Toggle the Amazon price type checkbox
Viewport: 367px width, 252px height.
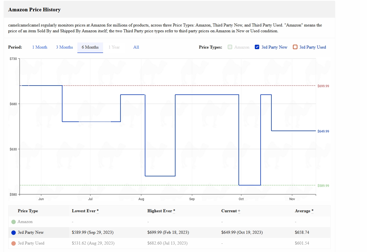[x=230, y=47]
